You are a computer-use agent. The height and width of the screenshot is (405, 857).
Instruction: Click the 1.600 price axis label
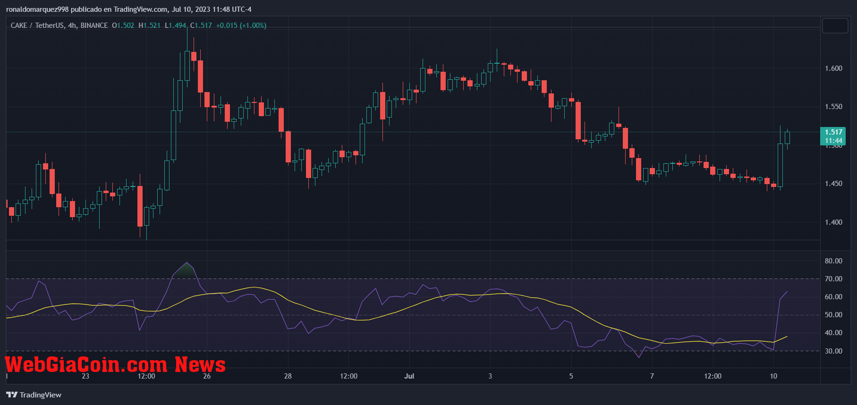(x=833, y=68)
